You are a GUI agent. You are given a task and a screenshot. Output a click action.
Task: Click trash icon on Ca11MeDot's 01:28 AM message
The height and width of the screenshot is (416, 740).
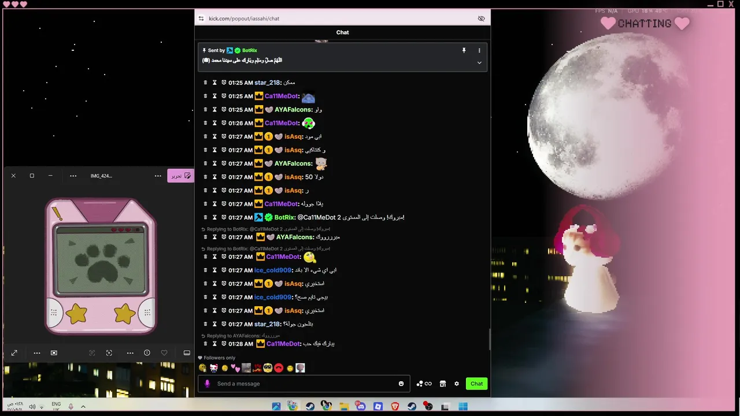tap(205, 344)
